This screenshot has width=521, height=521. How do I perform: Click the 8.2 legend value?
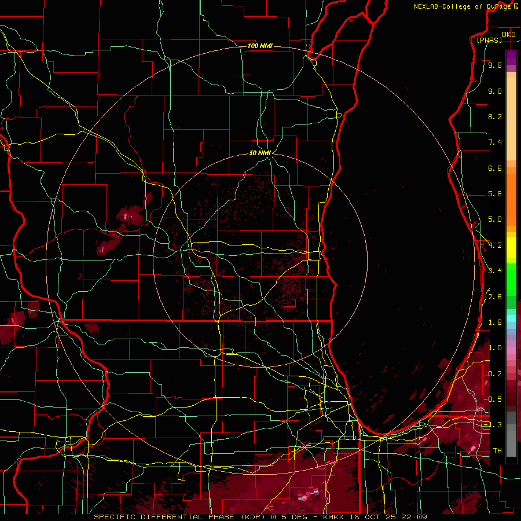(x=495, y=116)
